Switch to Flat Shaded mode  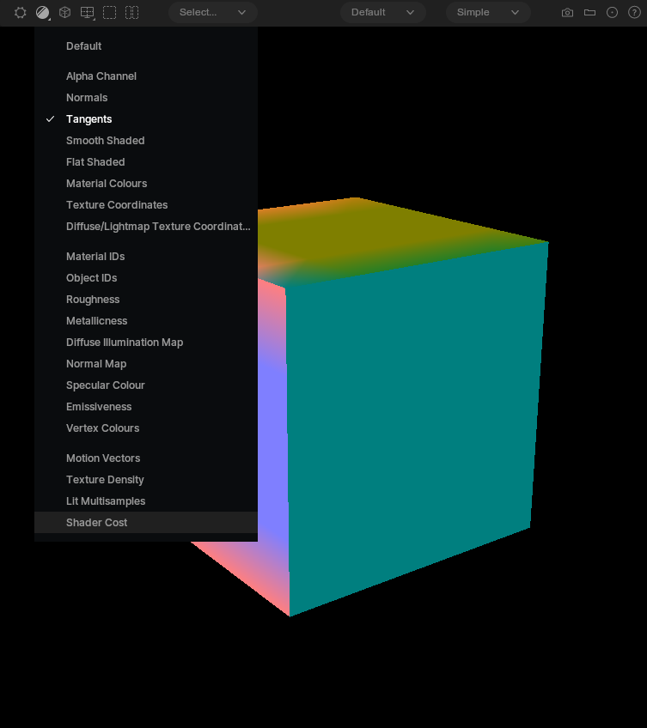pyautogui.click(x=95, y=162)
